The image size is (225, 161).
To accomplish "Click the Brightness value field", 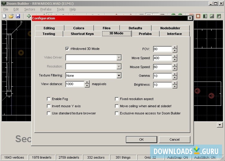I will point(162,85).
